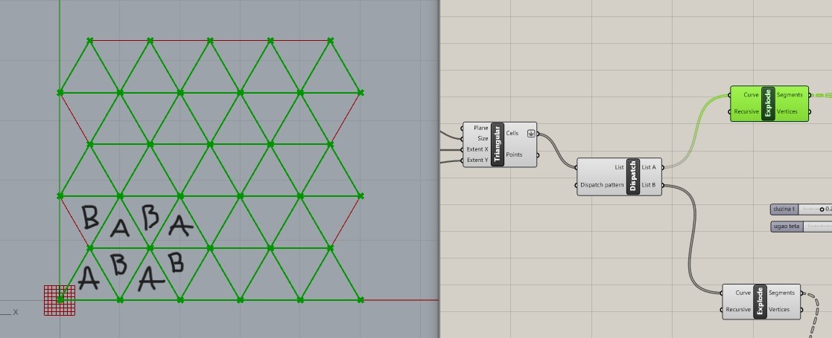The width and height of the screenshot is (832, 338).
Task: Click the Dispatch pattern input grip
Action: coord(577,185)
